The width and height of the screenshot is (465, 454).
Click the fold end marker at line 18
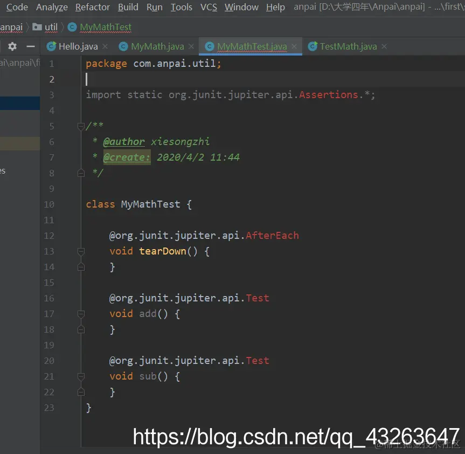click(81, 329)
